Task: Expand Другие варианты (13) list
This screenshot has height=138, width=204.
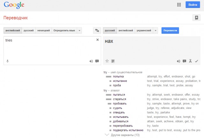Action: point(122,135)
